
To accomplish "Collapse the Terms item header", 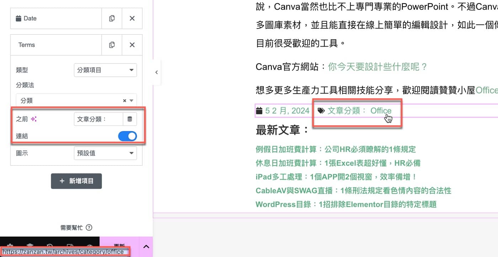I will pyautogui.click(x=56, y=45).
